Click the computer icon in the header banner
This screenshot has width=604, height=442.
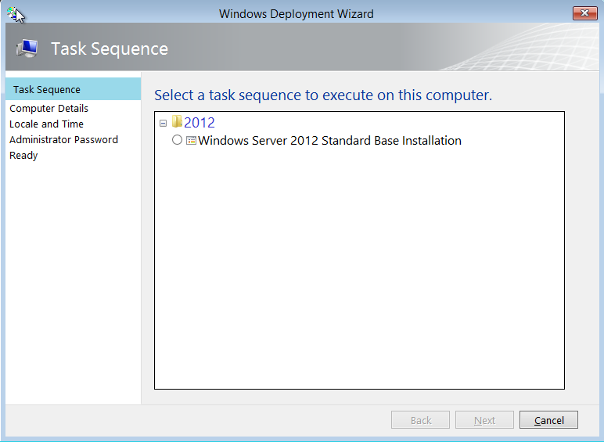tap(27, 49)
